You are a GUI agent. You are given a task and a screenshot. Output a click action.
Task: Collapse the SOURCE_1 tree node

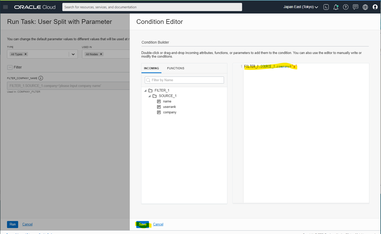click(149, 96)
